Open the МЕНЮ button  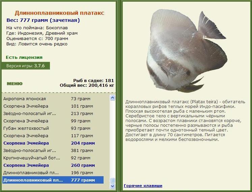pos(15,84)
